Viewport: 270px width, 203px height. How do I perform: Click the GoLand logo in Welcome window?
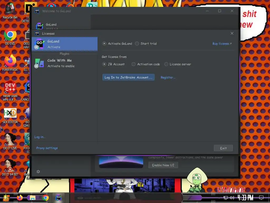click(x=40, y=26)
